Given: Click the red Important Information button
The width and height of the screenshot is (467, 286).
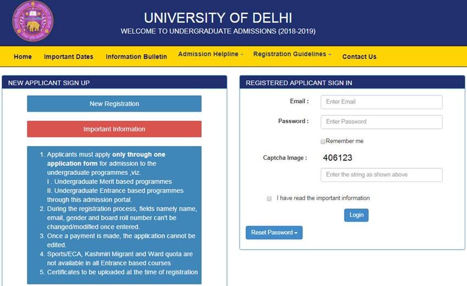Looking at the screenshot, I should (114, 129).
